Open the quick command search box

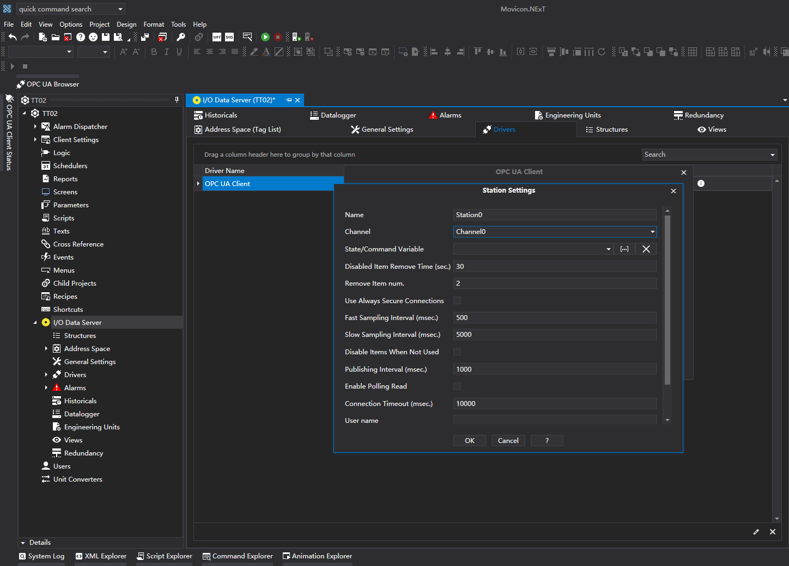click(71, 9)
